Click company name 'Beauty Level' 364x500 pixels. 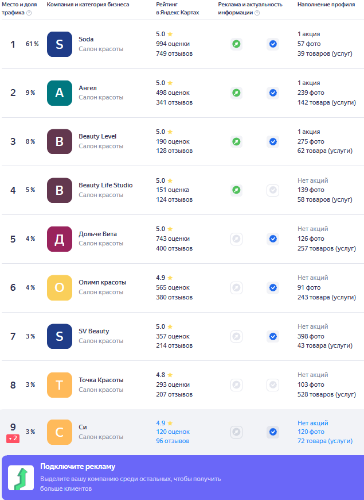click(x=97, y=136)
